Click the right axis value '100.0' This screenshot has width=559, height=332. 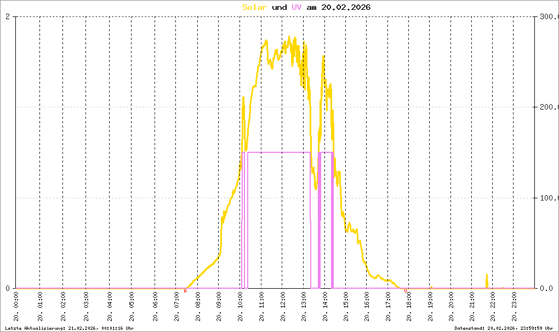coord(549,198)
